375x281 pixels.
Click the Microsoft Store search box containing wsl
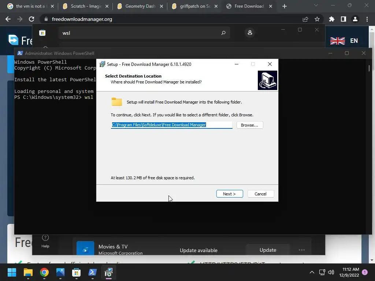tap(144, 33)
